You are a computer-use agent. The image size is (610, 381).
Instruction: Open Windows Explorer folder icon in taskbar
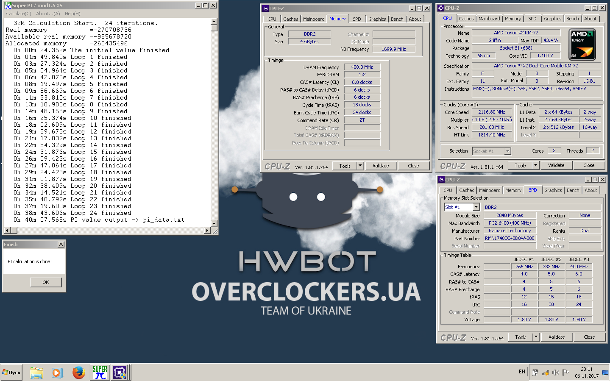tap(36, 373)
